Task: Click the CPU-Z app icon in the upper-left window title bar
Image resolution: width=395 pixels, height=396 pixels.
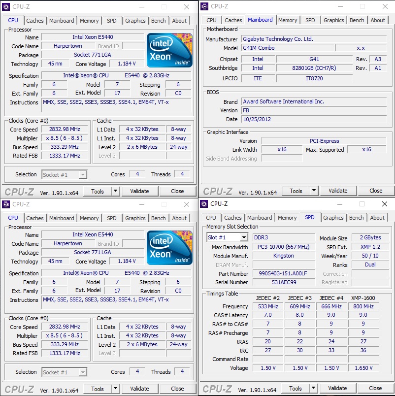Action: point(6,7)
